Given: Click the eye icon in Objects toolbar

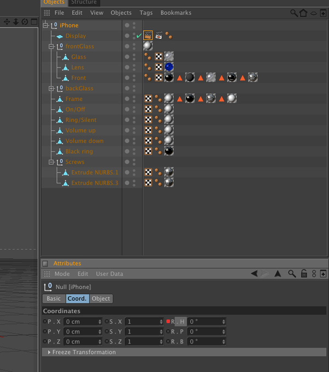Looking at the screenshot, I should point(314,13).
